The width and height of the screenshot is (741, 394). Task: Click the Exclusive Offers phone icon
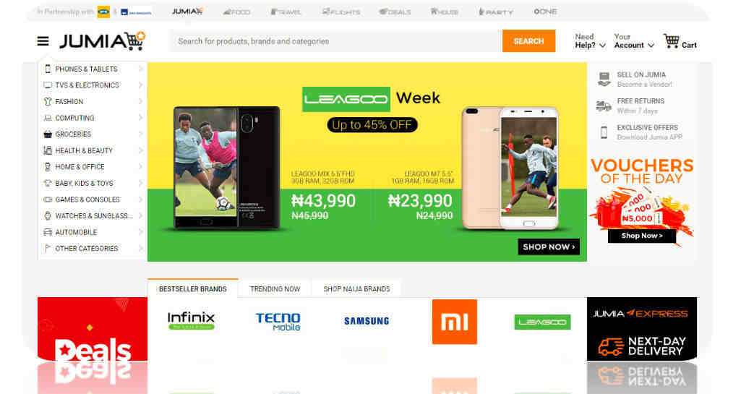coord(604,132)
